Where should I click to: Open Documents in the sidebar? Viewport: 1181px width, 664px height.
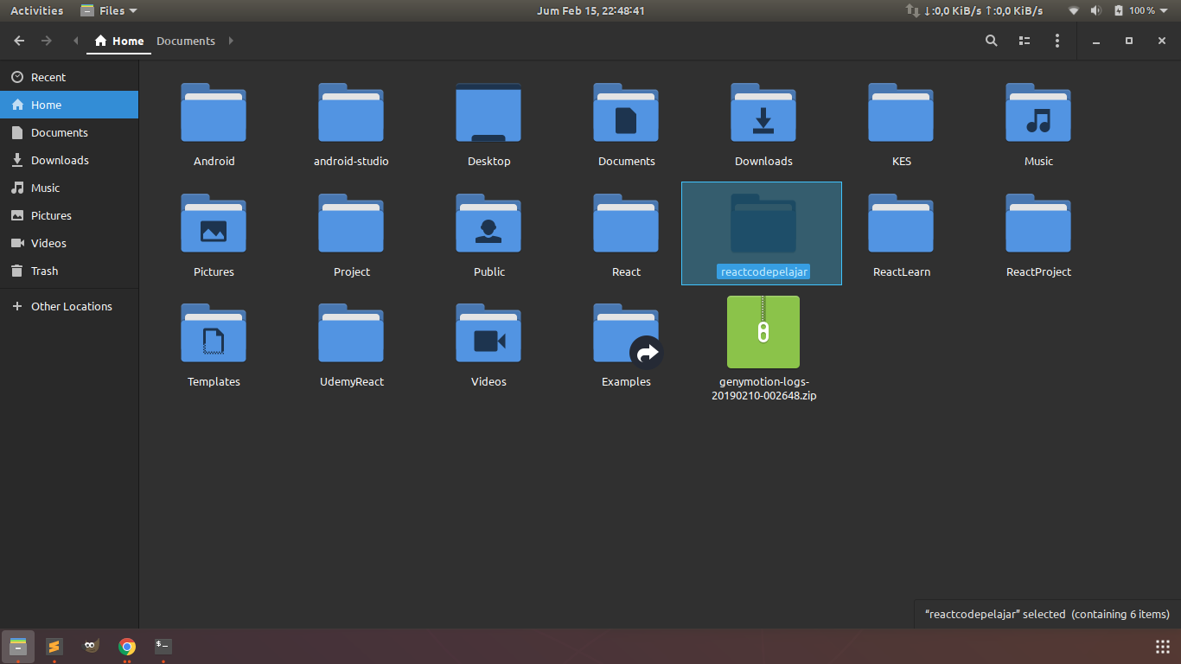click(69, 132)
